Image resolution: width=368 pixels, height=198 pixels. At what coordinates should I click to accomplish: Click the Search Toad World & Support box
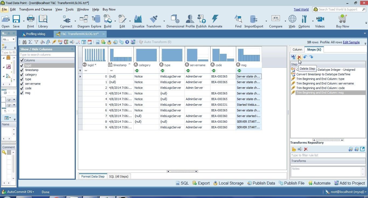point(339,9)
